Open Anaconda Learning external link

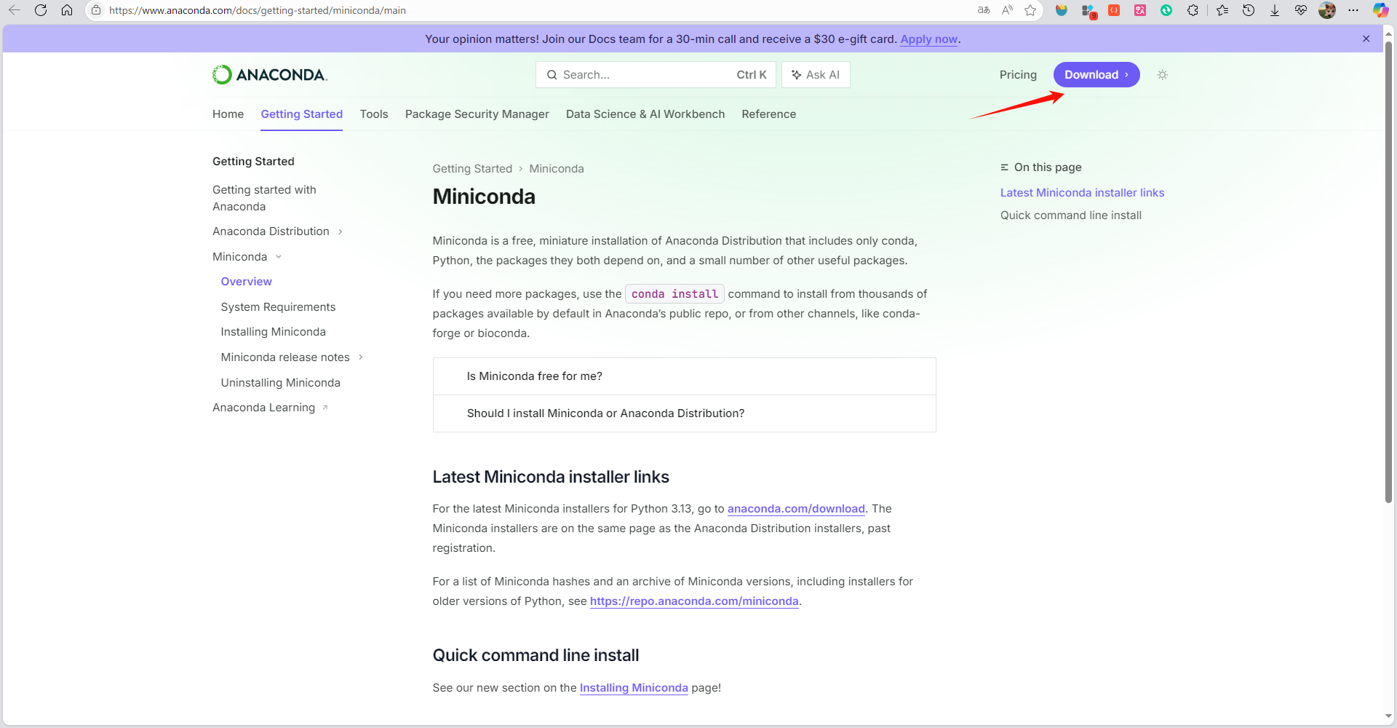pos(270,408)
